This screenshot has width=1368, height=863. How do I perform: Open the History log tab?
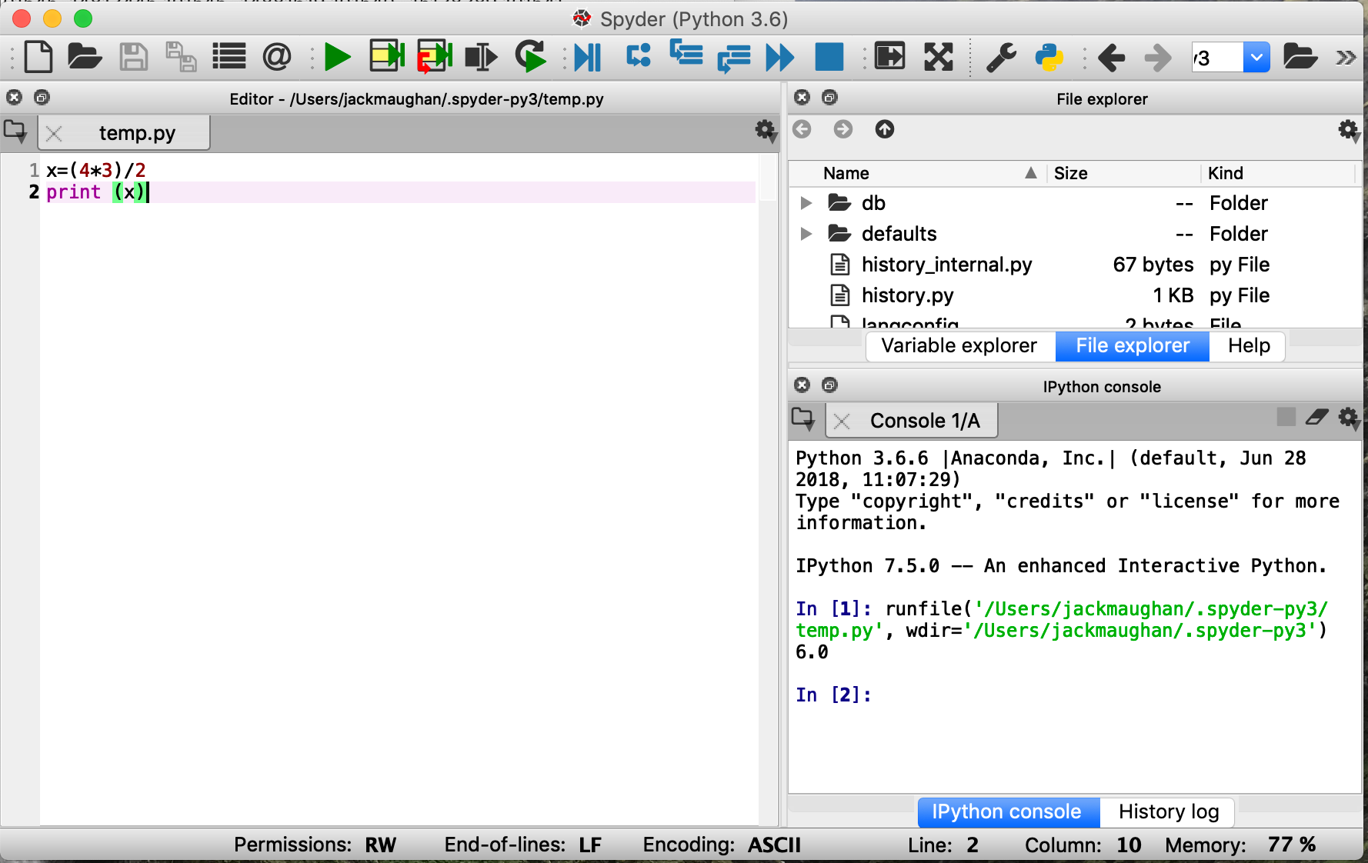coord(1168,811)
